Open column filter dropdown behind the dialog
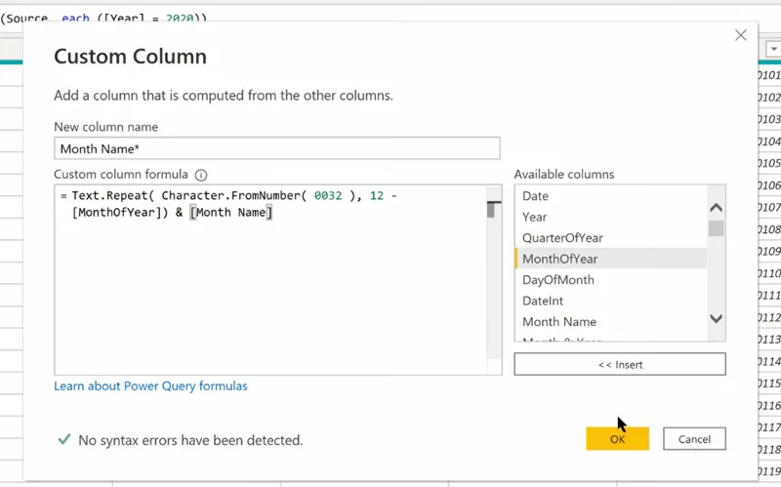The height and width of the screenshot is (487, 781). point(773,50)
